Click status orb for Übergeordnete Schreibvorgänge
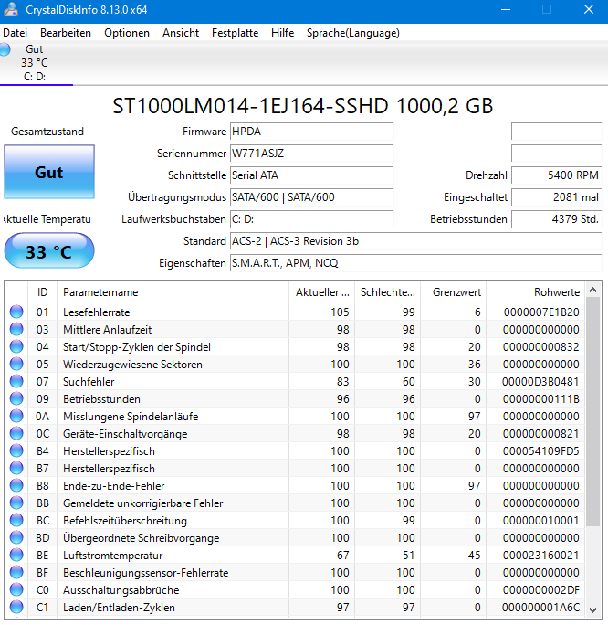 [16, 537]
